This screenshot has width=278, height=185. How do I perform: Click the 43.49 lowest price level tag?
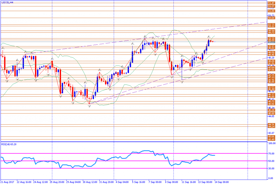click(x=271, y=139)
